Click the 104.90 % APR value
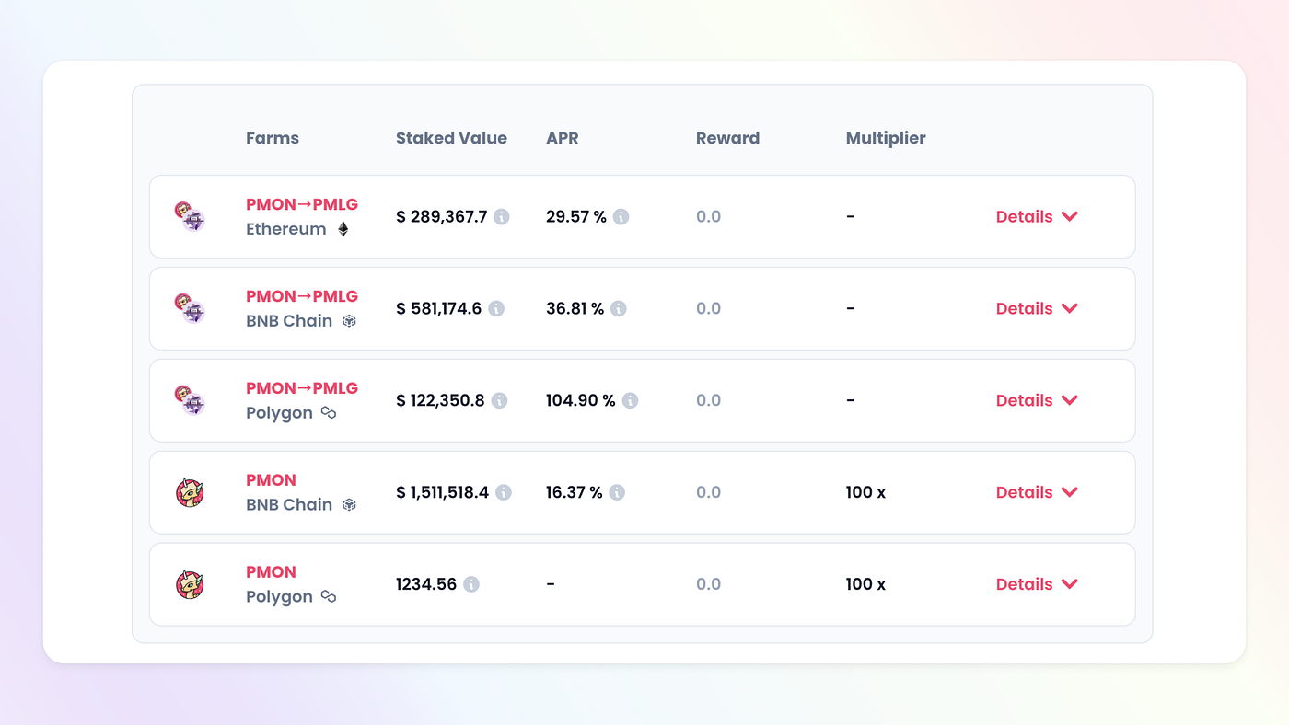 [x=581, y=401]
